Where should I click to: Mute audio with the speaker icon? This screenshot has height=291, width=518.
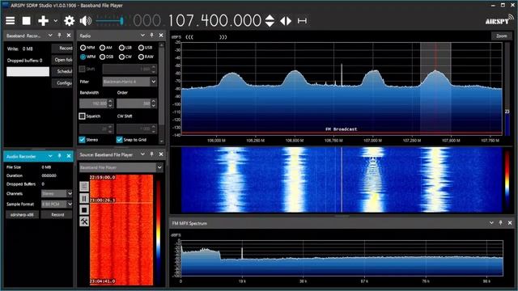[86, 21]
